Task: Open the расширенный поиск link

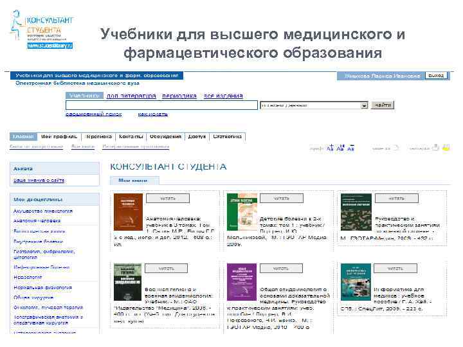Action: click(94, 114)
